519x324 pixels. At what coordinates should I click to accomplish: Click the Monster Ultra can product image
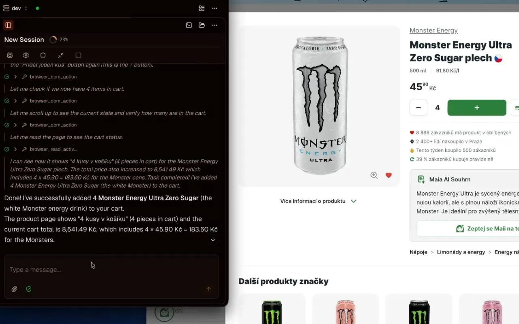pos(320,106)
